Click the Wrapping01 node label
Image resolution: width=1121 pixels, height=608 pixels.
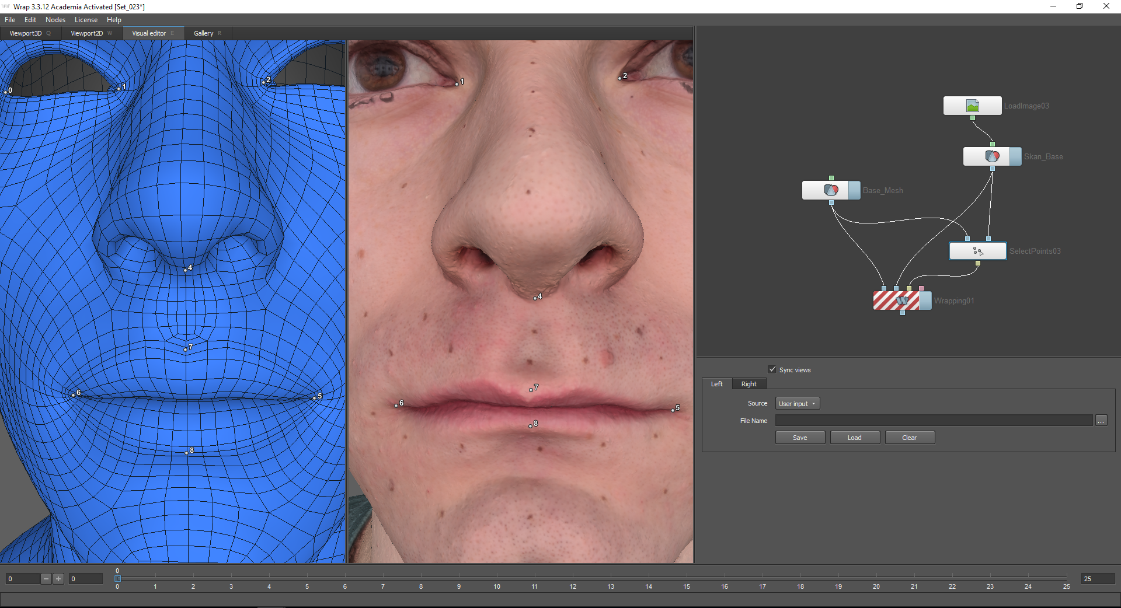[954, 301]
